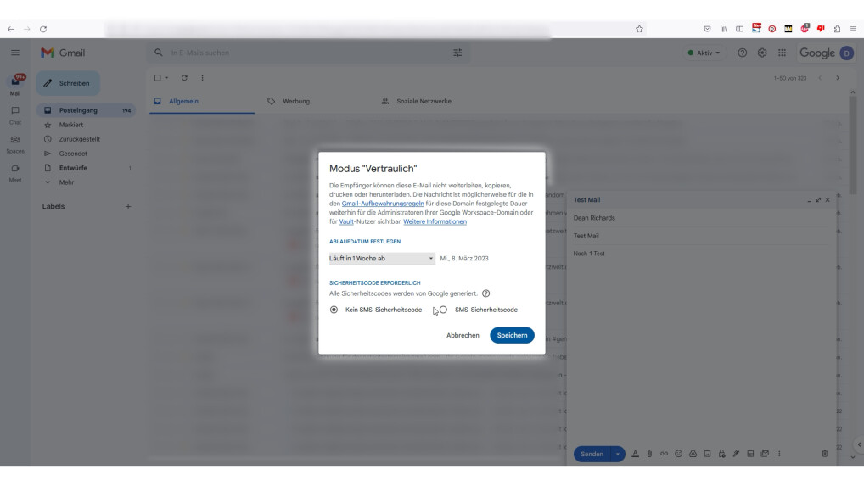Click the Google Drive insert icon
This screenshot has width=864, height=486.
point(693,454)
